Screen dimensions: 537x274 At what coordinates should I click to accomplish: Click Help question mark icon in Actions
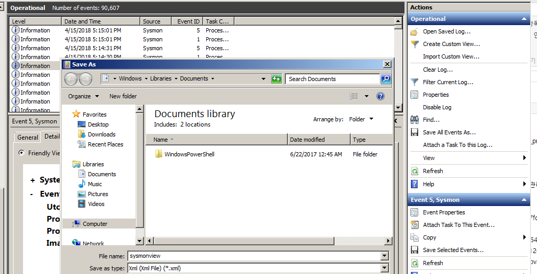point(415,184)
